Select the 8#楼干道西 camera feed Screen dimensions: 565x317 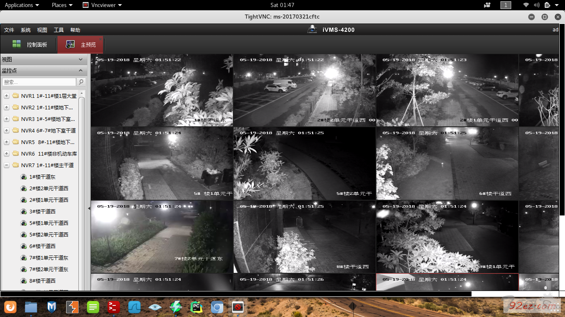pyautogui.click(x=304, y=237)
